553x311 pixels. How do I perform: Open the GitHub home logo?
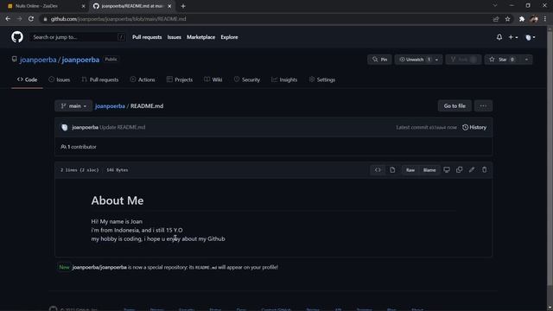coord(17,36)
